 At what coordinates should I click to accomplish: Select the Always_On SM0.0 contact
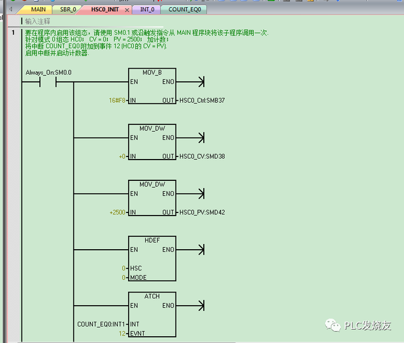click(48, 82)
